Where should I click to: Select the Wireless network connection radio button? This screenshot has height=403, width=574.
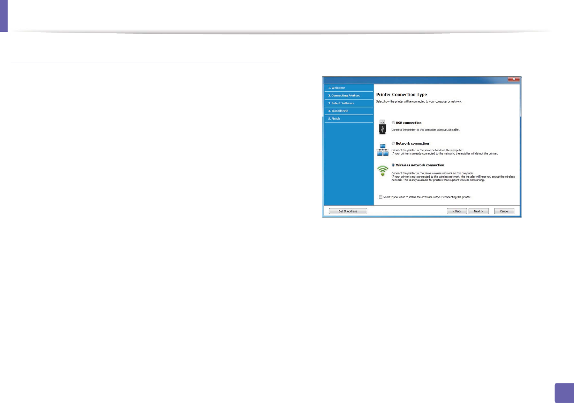pos(393,165)
